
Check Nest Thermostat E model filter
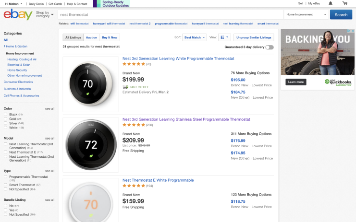[5, 152]
